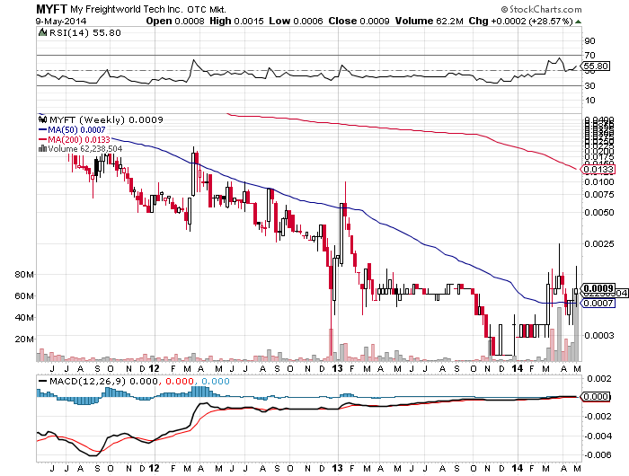Image resolution: width=629 pixels, height=476 pixels.
Task: Click the Low 0.0006 value
Action: (x=296, y=21)
